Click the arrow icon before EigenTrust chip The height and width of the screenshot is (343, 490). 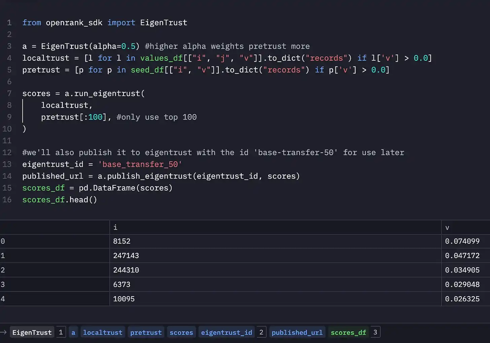click(4, 332)
